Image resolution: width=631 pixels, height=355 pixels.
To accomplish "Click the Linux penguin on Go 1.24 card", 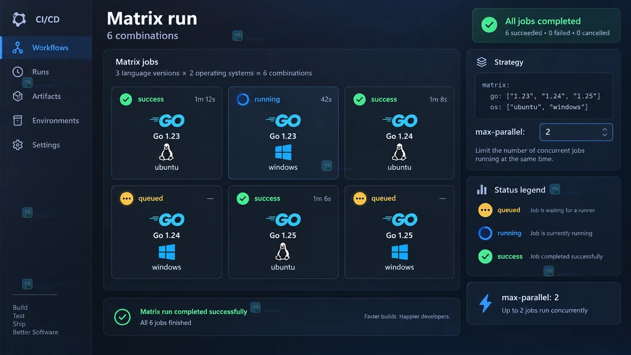I will (399, 152).
